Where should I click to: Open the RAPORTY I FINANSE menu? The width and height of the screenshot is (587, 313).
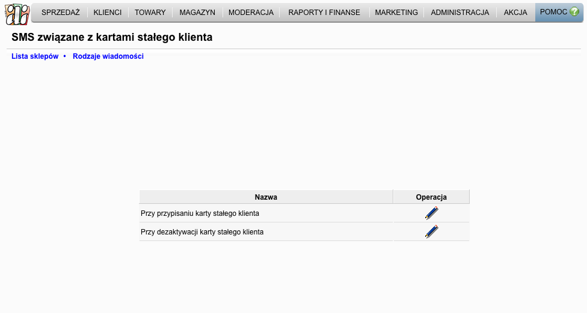324,13
